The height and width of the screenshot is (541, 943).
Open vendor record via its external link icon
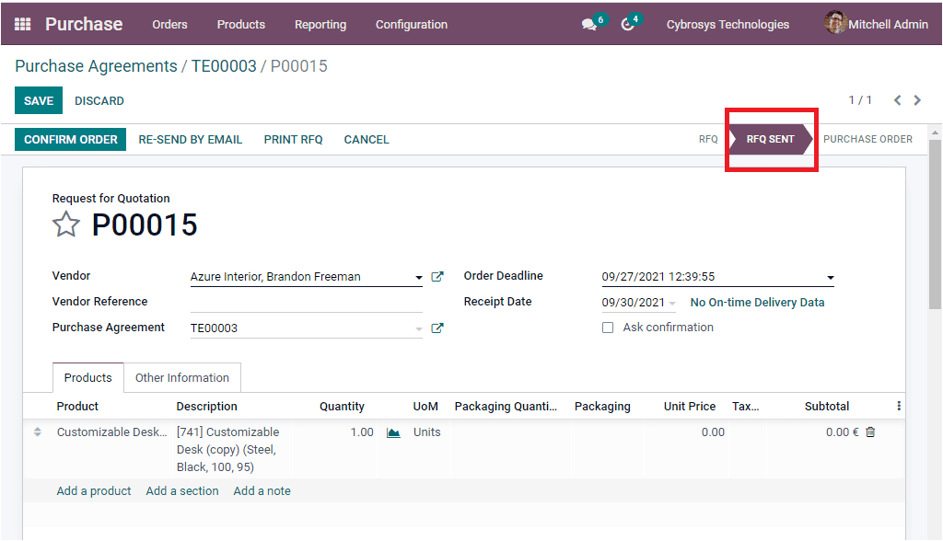point(437,275)
